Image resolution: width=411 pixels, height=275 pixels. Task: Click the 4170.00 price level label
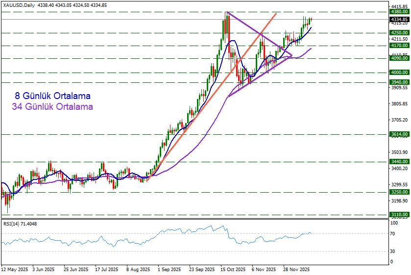coord(399,46)
